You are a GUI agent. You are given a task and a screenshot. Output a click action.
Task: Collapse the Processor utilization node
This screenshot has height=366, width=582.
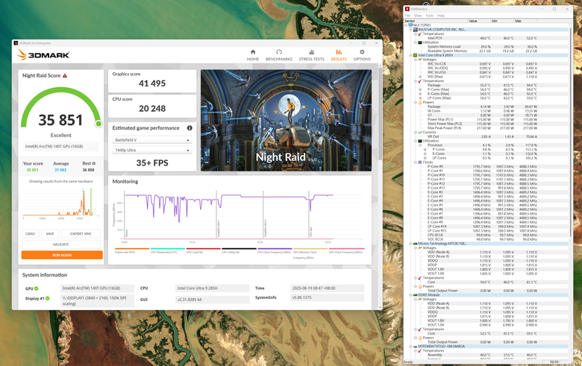[x=420, y=145]
